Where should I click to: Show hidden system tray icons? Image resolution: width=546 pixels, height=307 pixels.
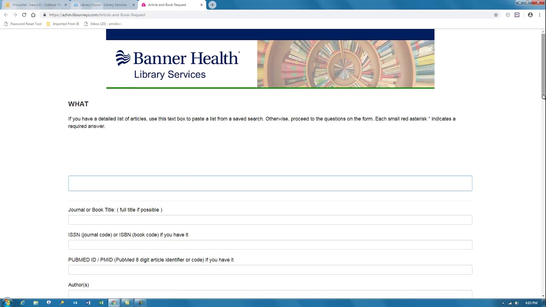click(x=503, y=303)
